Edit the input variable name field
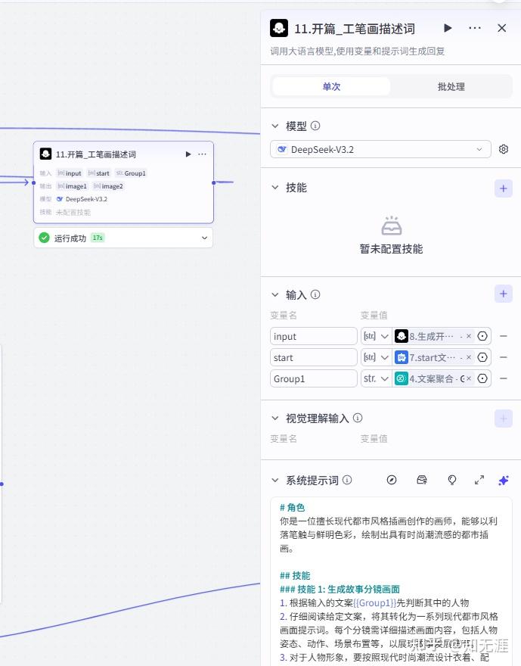 click(x=314, y=336)
